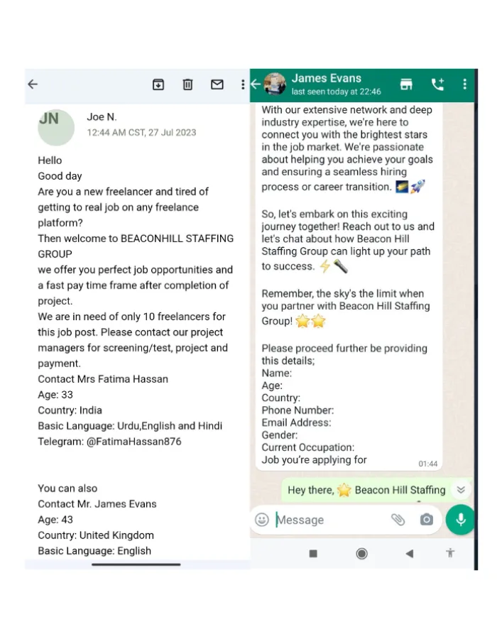Image resolution: width=497 pixels, height=639 pixels.
Task: Go back from the email view
Action: (x=33, y=84)
